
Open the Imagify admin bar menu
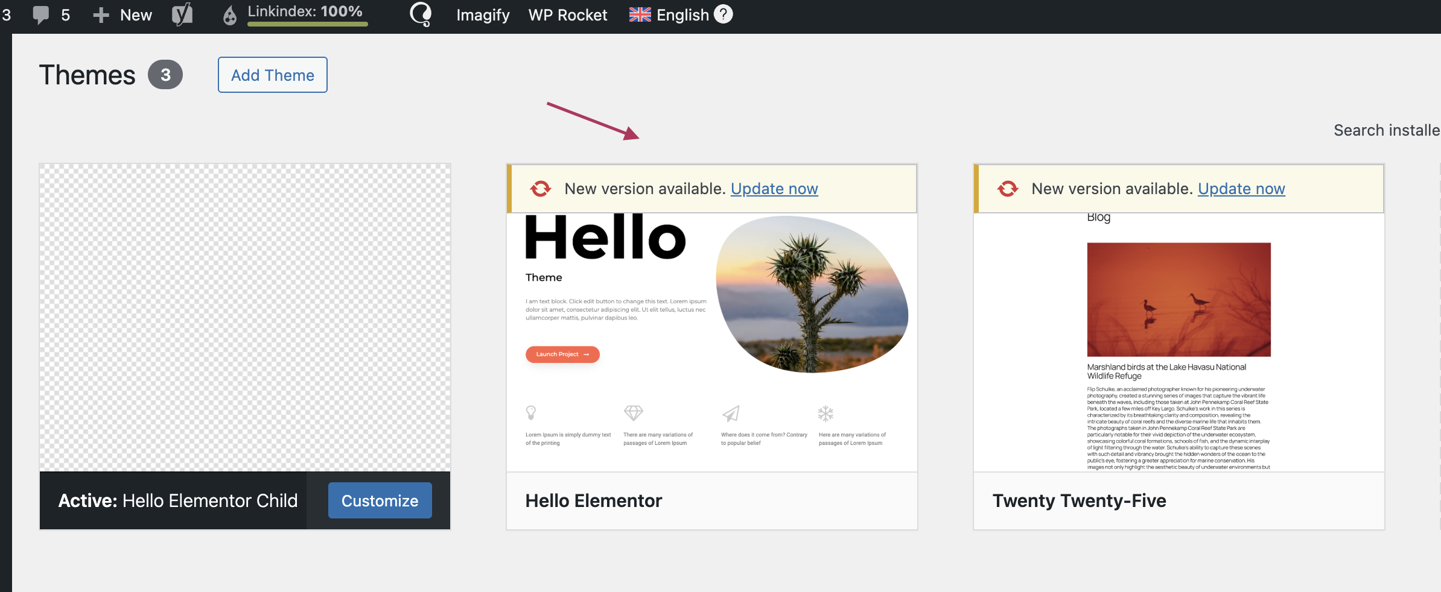tap(483, 15)
